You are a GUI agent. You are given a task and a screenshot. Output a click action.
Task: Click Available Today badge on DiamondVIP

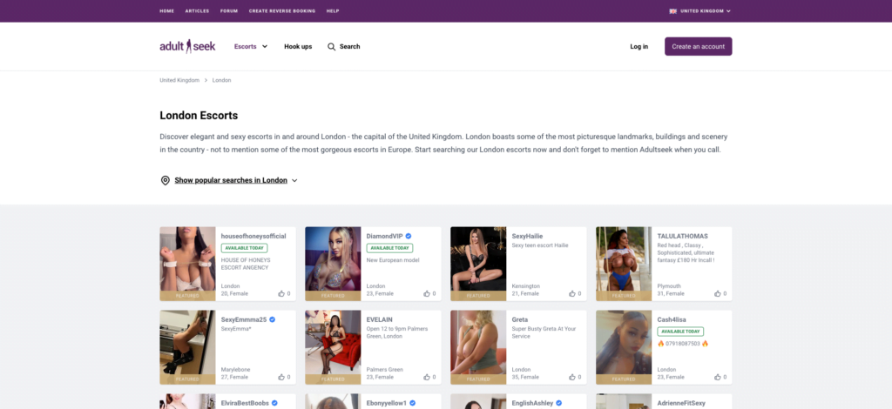pyautogui.click(x=389, y=248)
